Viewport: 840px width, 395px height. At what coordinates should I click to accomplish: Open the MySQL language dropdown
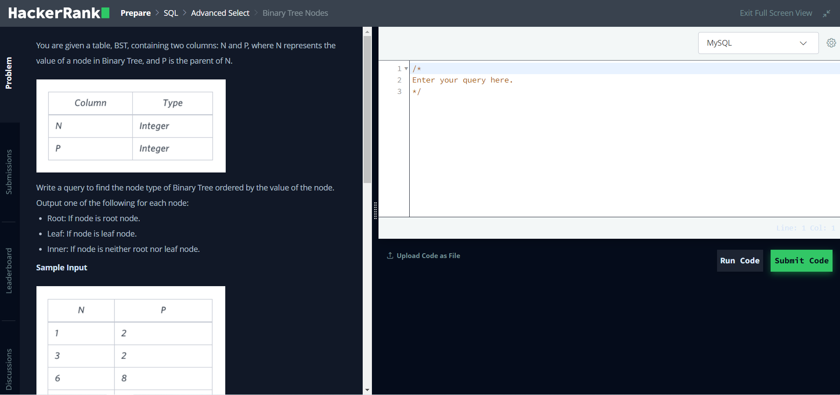point(758,43)
